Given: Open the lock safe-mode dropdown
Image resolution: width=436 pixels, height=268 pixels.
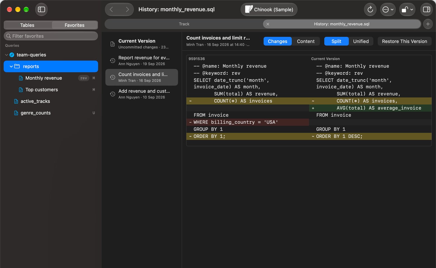Looking at the screenshot, I should 407,9.
